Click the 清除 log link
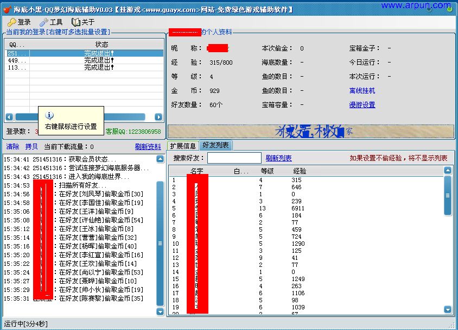Screen dimensions: 458x330 coord(13,147)
